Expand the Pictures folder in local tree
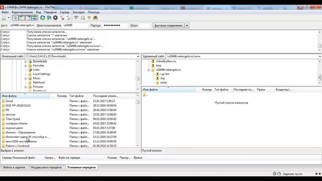This screenshot has width=322, height=181. click(x=26, y=87)
